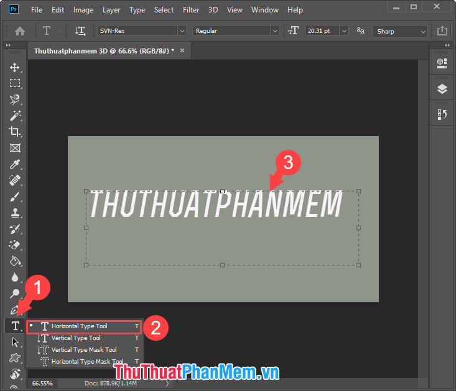
Task: Click the THUTHUATPHANMEM text on canvas
Action: coord(216,204)
